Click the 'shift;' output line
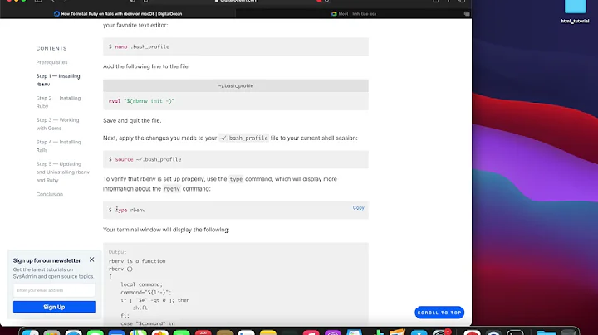Image resolution: width=598 pixels, height=335 pixels. 141,308
